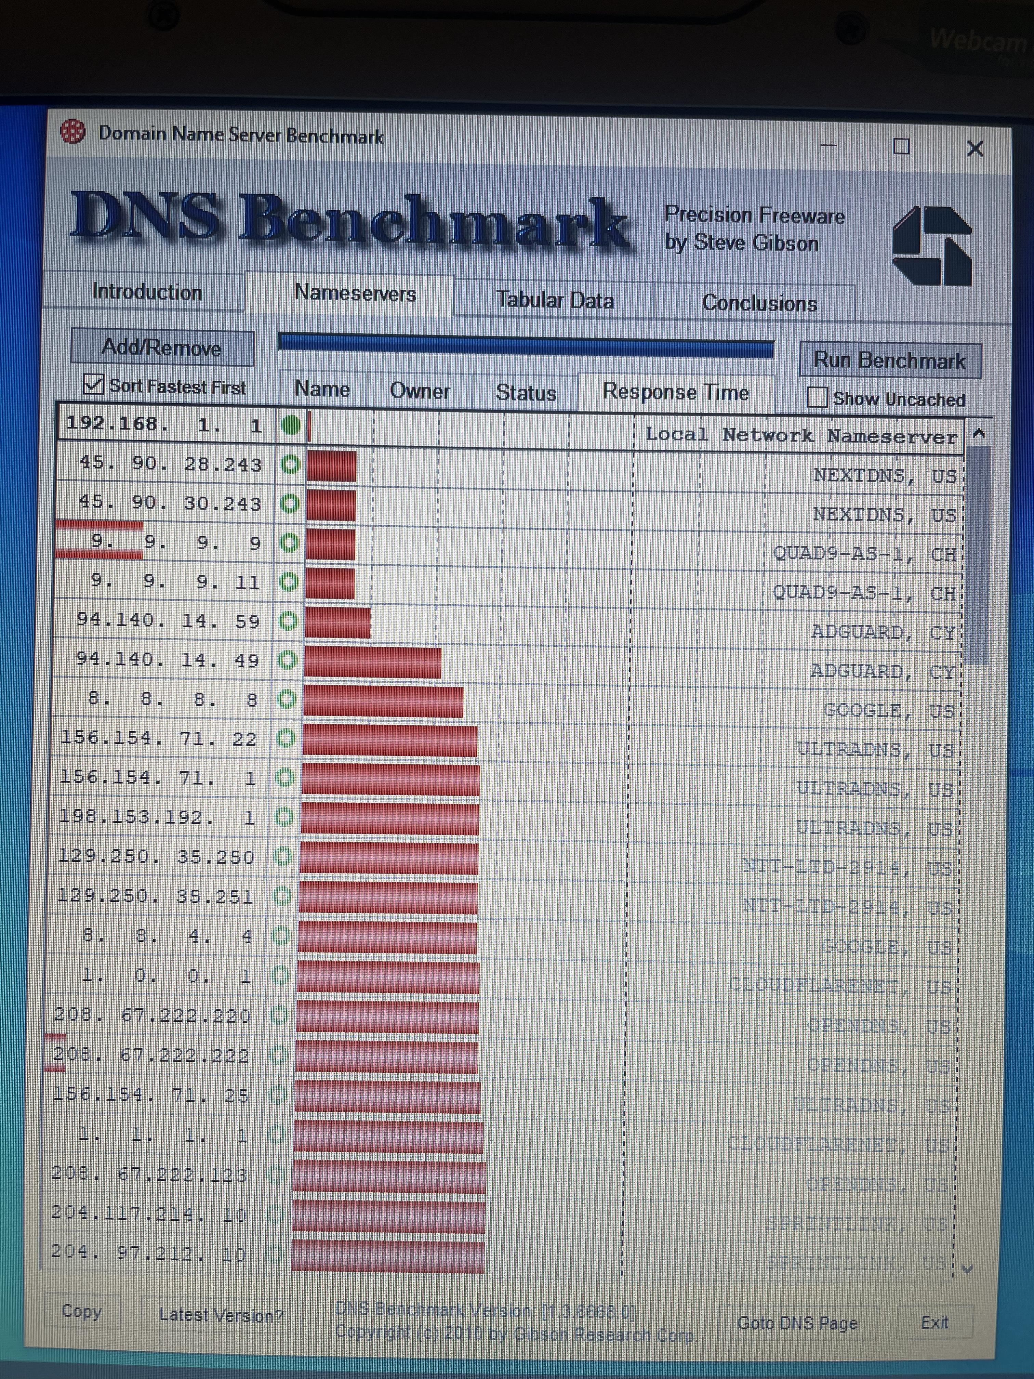The height and width of the screenshot is (1379, 1034).
Task: Click status circle for 1.0.0.1
Action: pyautogui.click(x=280, y=975)
